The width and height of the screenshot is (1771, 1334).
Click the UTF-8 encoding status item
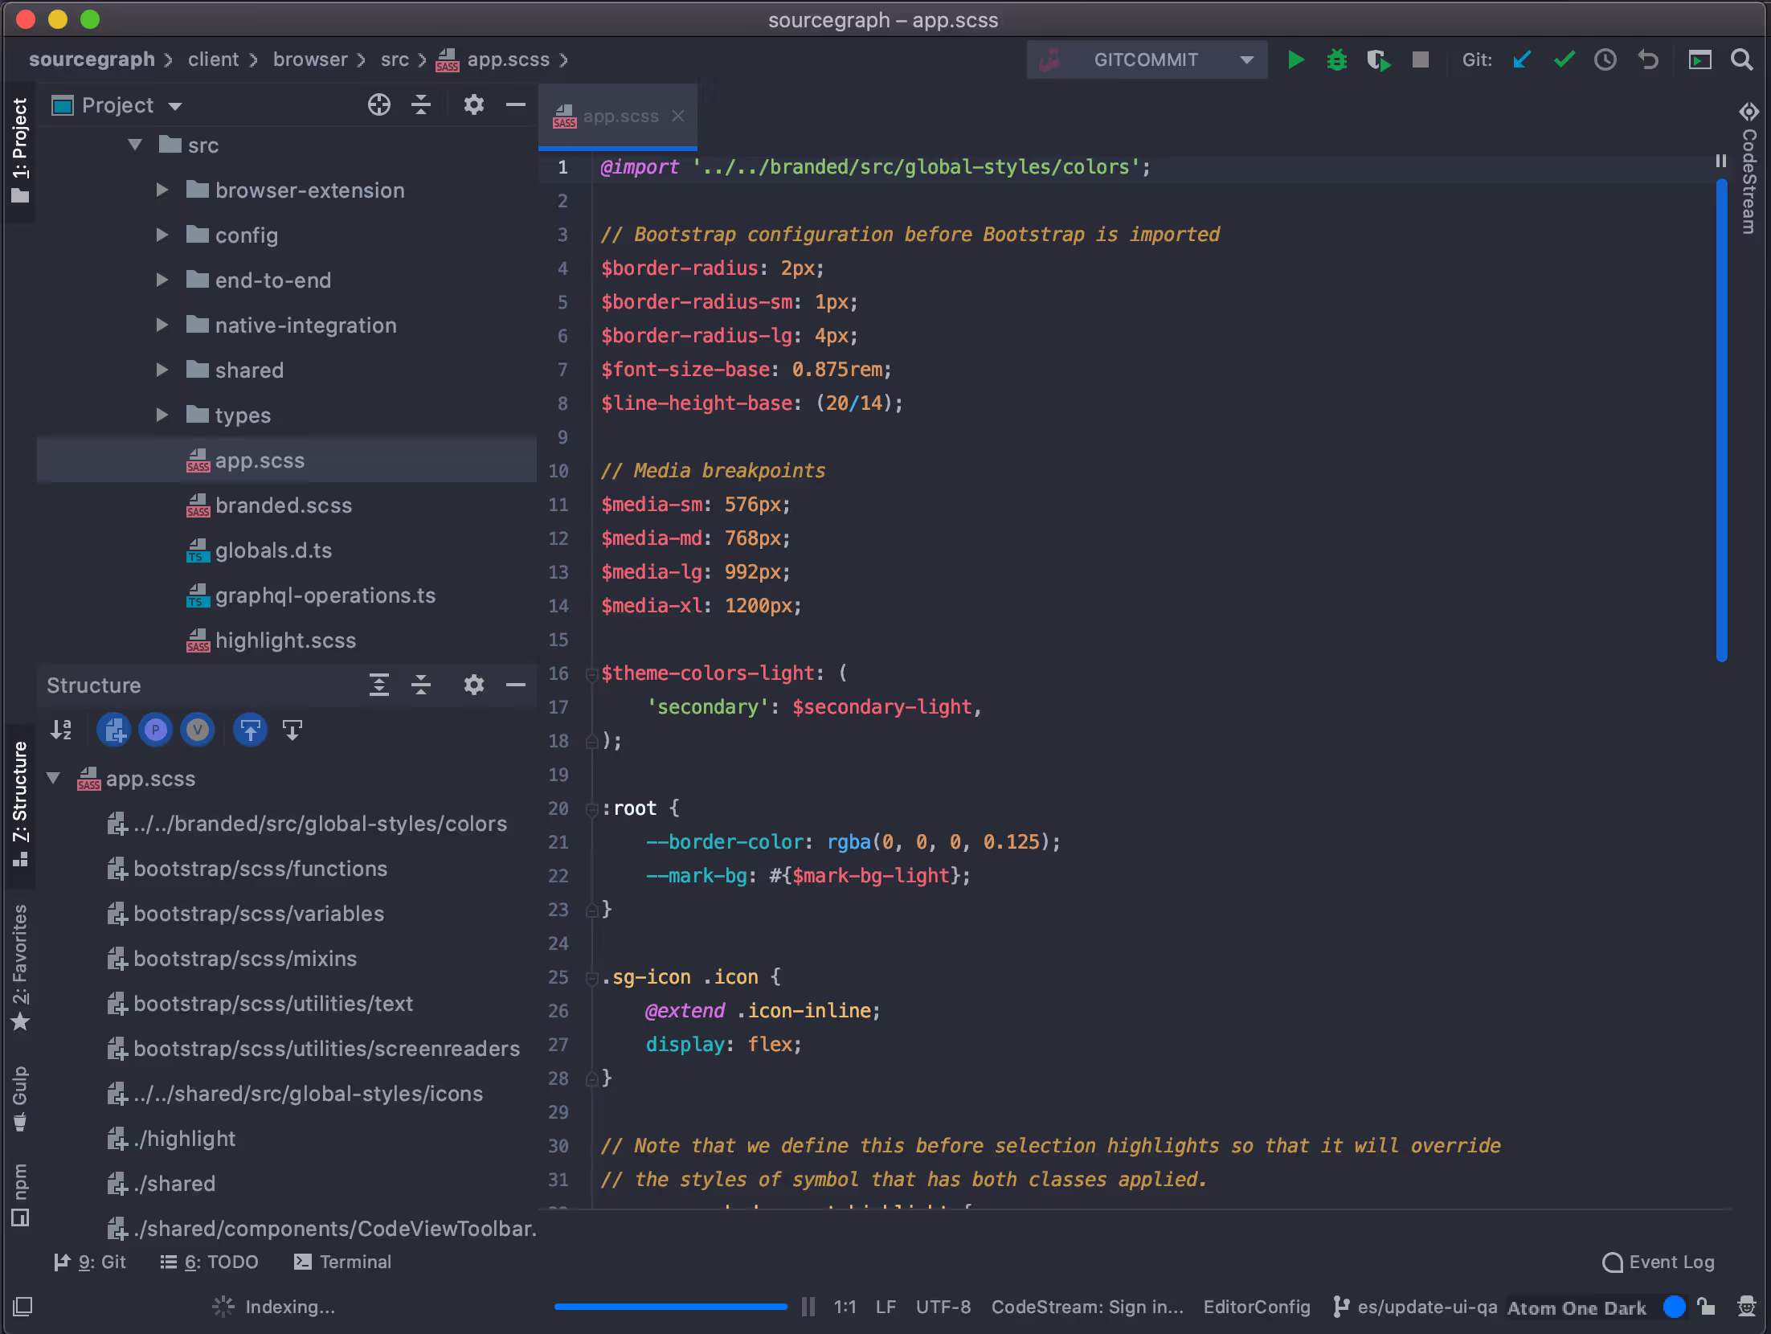(x=943, y=1307)
